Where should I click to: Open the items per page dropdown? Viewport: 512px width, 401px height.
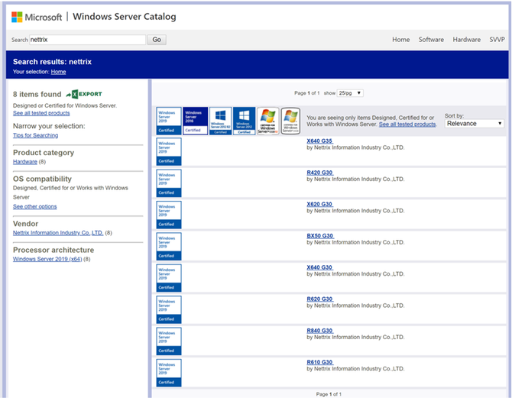(350, 93)
